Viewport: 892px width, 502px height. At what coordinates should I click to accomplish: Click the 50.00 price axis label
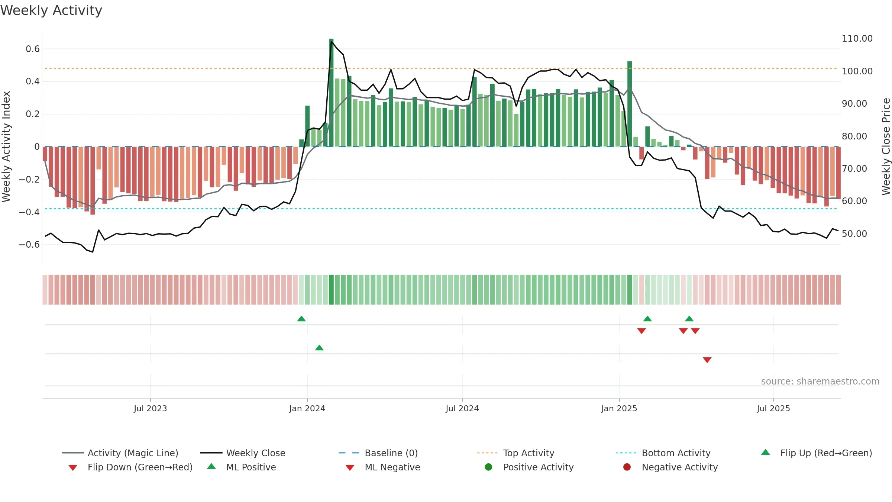(x=854, y=234)
